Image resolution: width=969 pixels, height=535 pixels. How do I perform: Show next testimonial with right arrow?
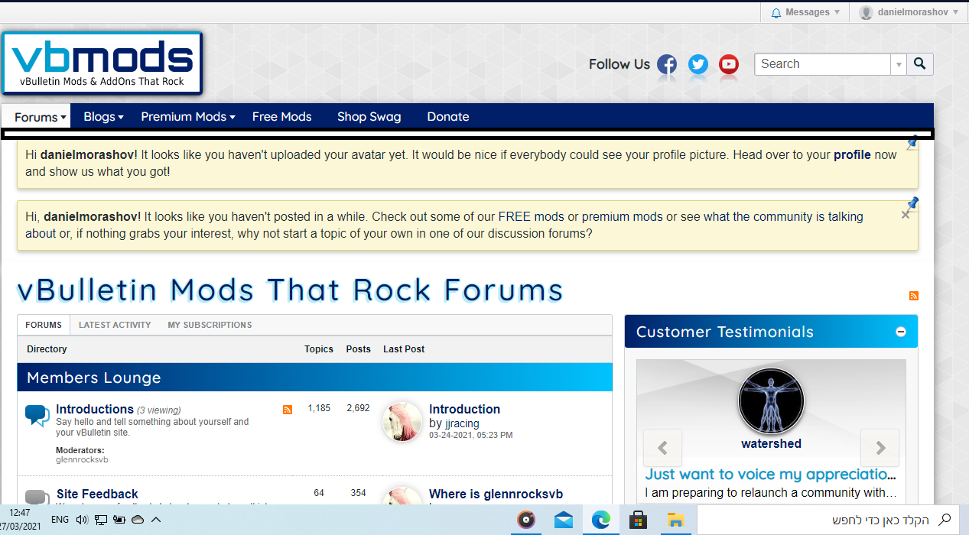click(x=880, y=448)
